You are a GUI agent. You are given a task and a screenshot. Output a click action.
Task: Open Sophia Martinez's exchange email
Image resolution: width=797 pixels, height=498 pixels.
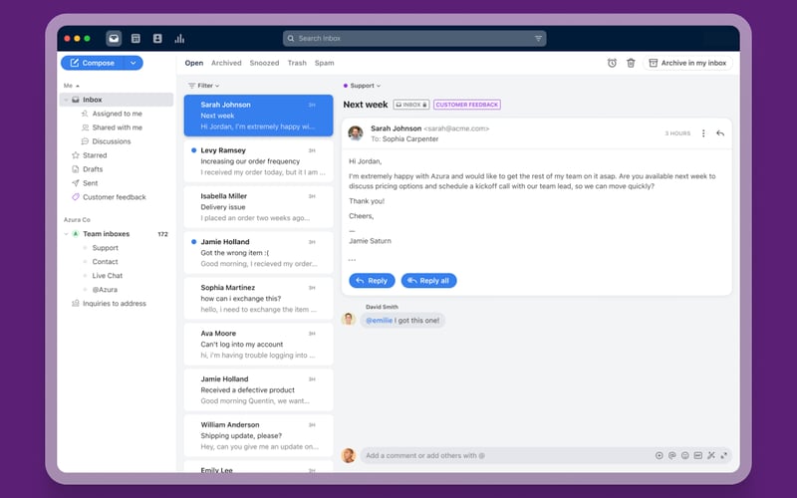258,298
